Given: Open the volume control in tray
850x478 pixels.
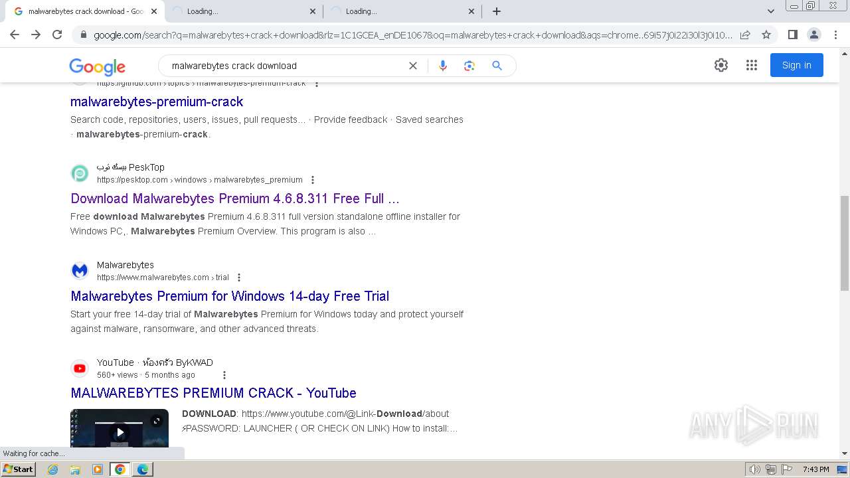Looking at the screenshot, I should [x=755, y=469].
